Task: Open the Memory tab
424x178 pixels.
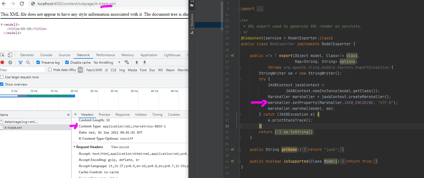Action: click(128, 55)
